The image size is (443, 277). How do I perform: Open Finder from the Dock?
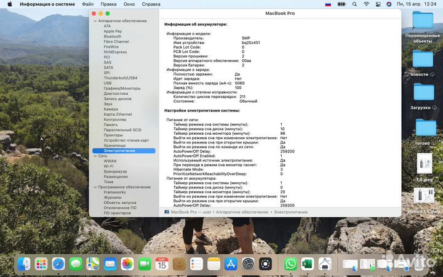coord(24,264)
